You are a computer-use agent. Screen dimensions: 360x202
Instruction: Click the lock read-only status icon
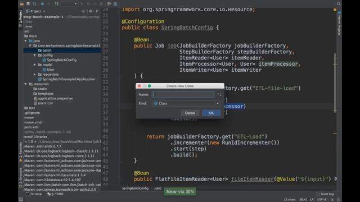pos(332,200)
